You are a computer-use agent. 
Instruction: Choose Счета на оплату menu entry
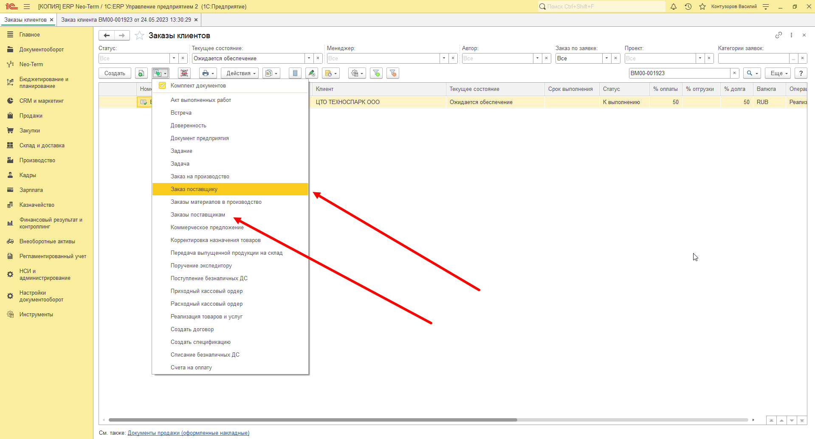coord(230,368)
